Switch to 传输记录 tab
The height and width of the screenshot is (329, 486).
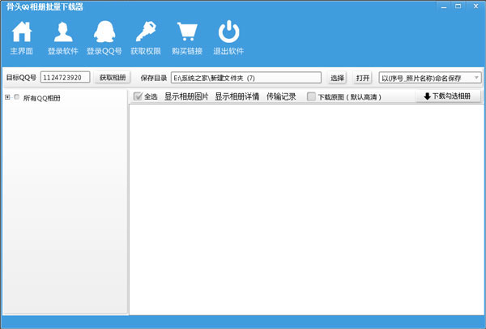pyautogui.click(x=281, y=96)
